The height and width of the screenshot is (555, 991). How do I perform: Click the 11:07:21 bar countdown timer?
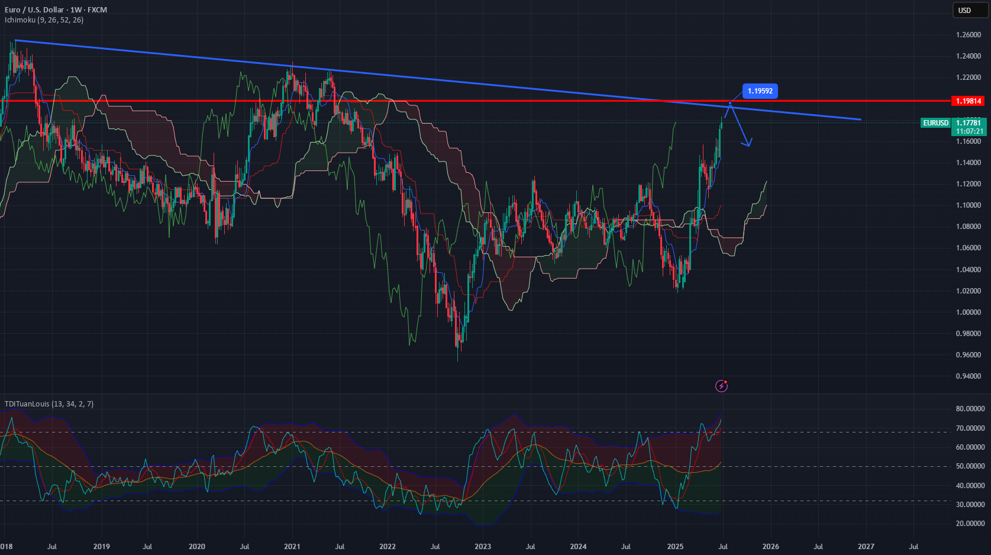click(969, 131)
